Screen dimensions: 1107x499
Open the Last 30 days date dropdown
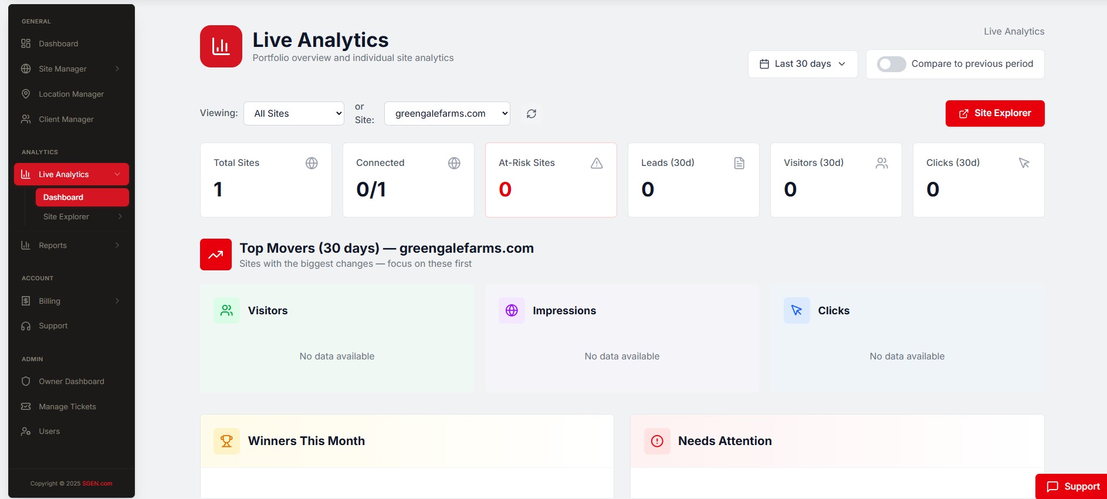point(803,64)
